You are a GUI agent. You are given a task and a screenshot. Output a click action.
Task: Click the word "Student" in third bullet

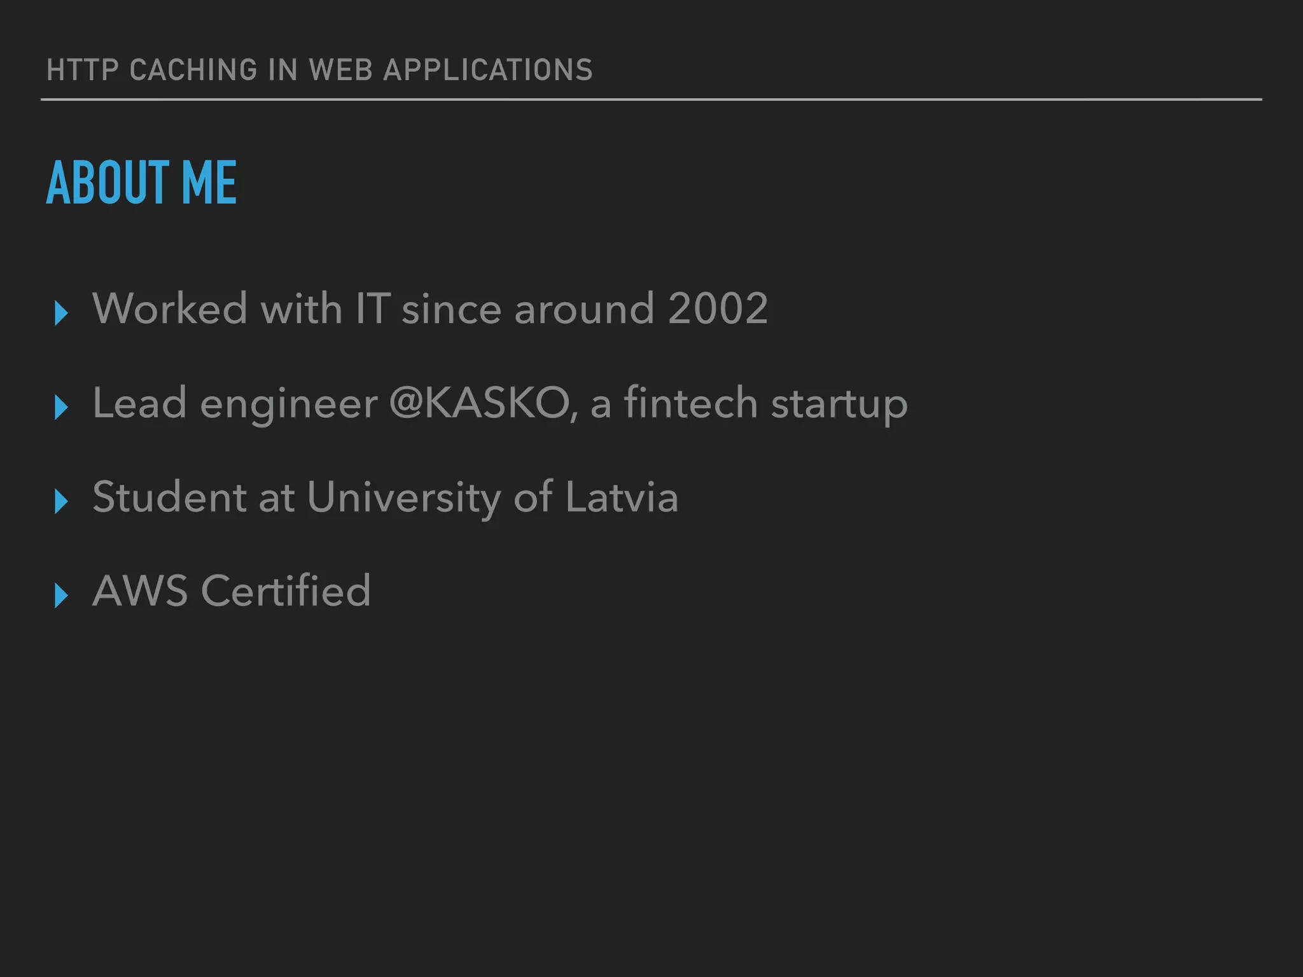pos(169,497)
